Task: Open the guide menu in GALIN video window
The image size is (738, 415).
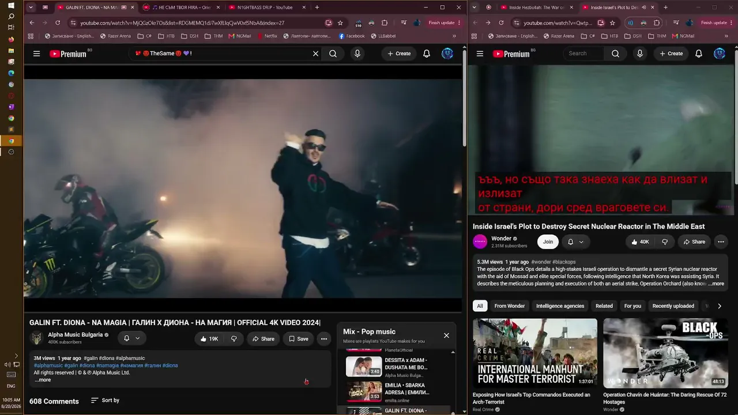Action: pos(36,54)
